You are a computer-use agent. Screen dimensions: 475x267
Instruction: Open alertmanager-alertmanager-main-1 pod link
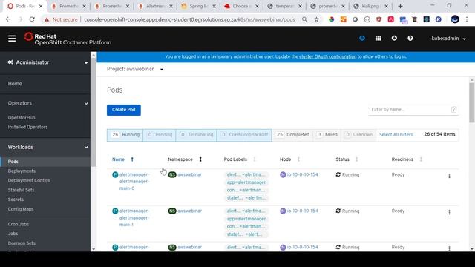(x=134, y=217)
